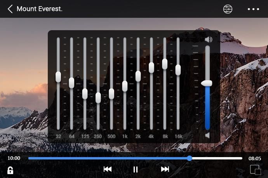Viewport: 268px width, 178px height.
Task: Click the 16k equalizer band knob
Action: click(178, 70)
